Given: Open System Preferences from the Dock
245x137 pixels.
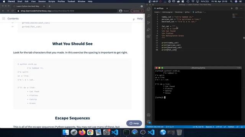Looking at the screenshot, I should (106, 132).
